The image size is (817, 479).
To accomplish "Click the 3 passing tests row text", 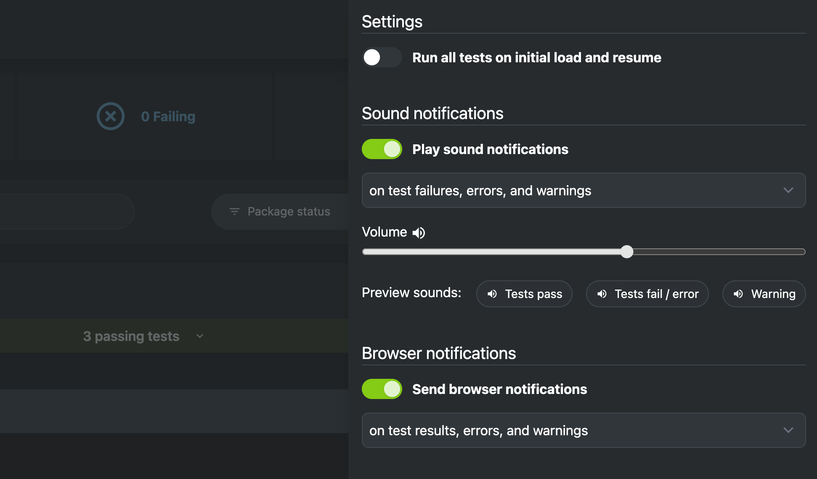I will (131, 336).
